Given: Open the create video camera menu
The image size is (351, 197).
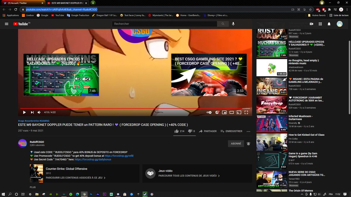Looking at the screenshot, I should click(x=312, y=24).
